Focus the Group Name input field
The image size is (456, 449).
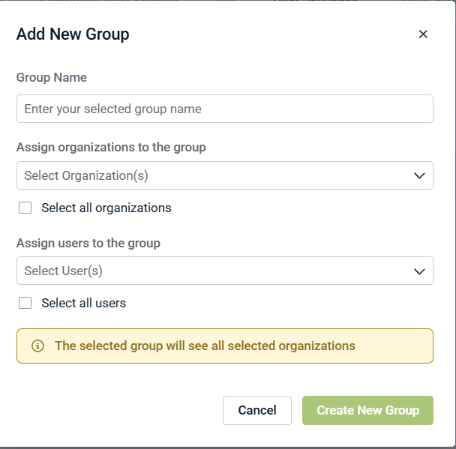coord(224,109)
